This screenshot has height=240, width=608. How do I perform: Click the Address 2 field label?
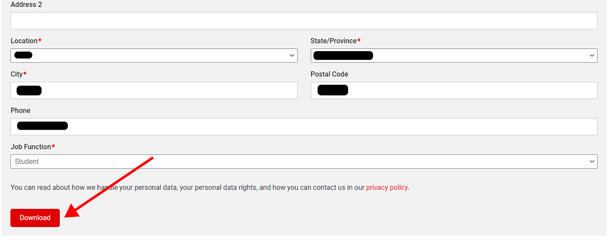click(x=26, y=5)
